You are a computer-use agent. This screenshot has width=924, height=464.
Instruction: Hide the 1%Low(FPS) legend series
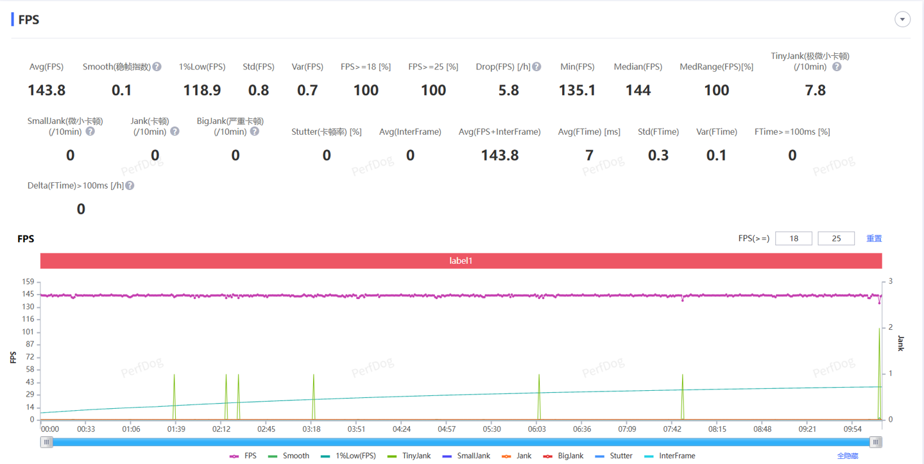coord(348,456)
